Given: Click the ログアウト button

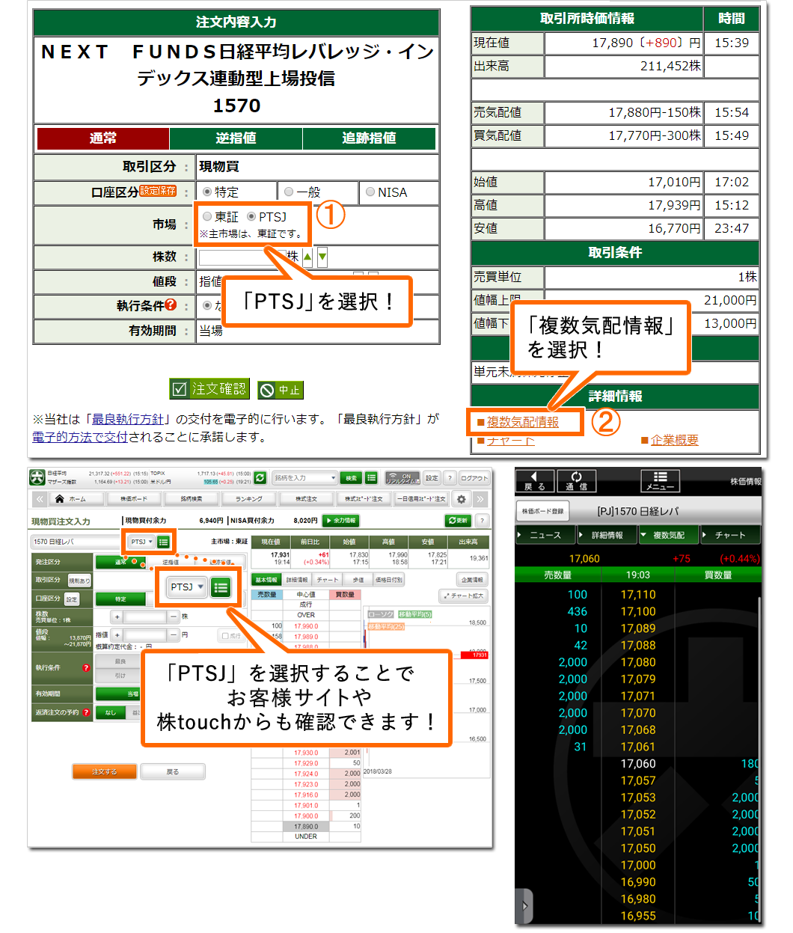Looking at the screenshot, I should pyautogui.click(x=474, y=477).
